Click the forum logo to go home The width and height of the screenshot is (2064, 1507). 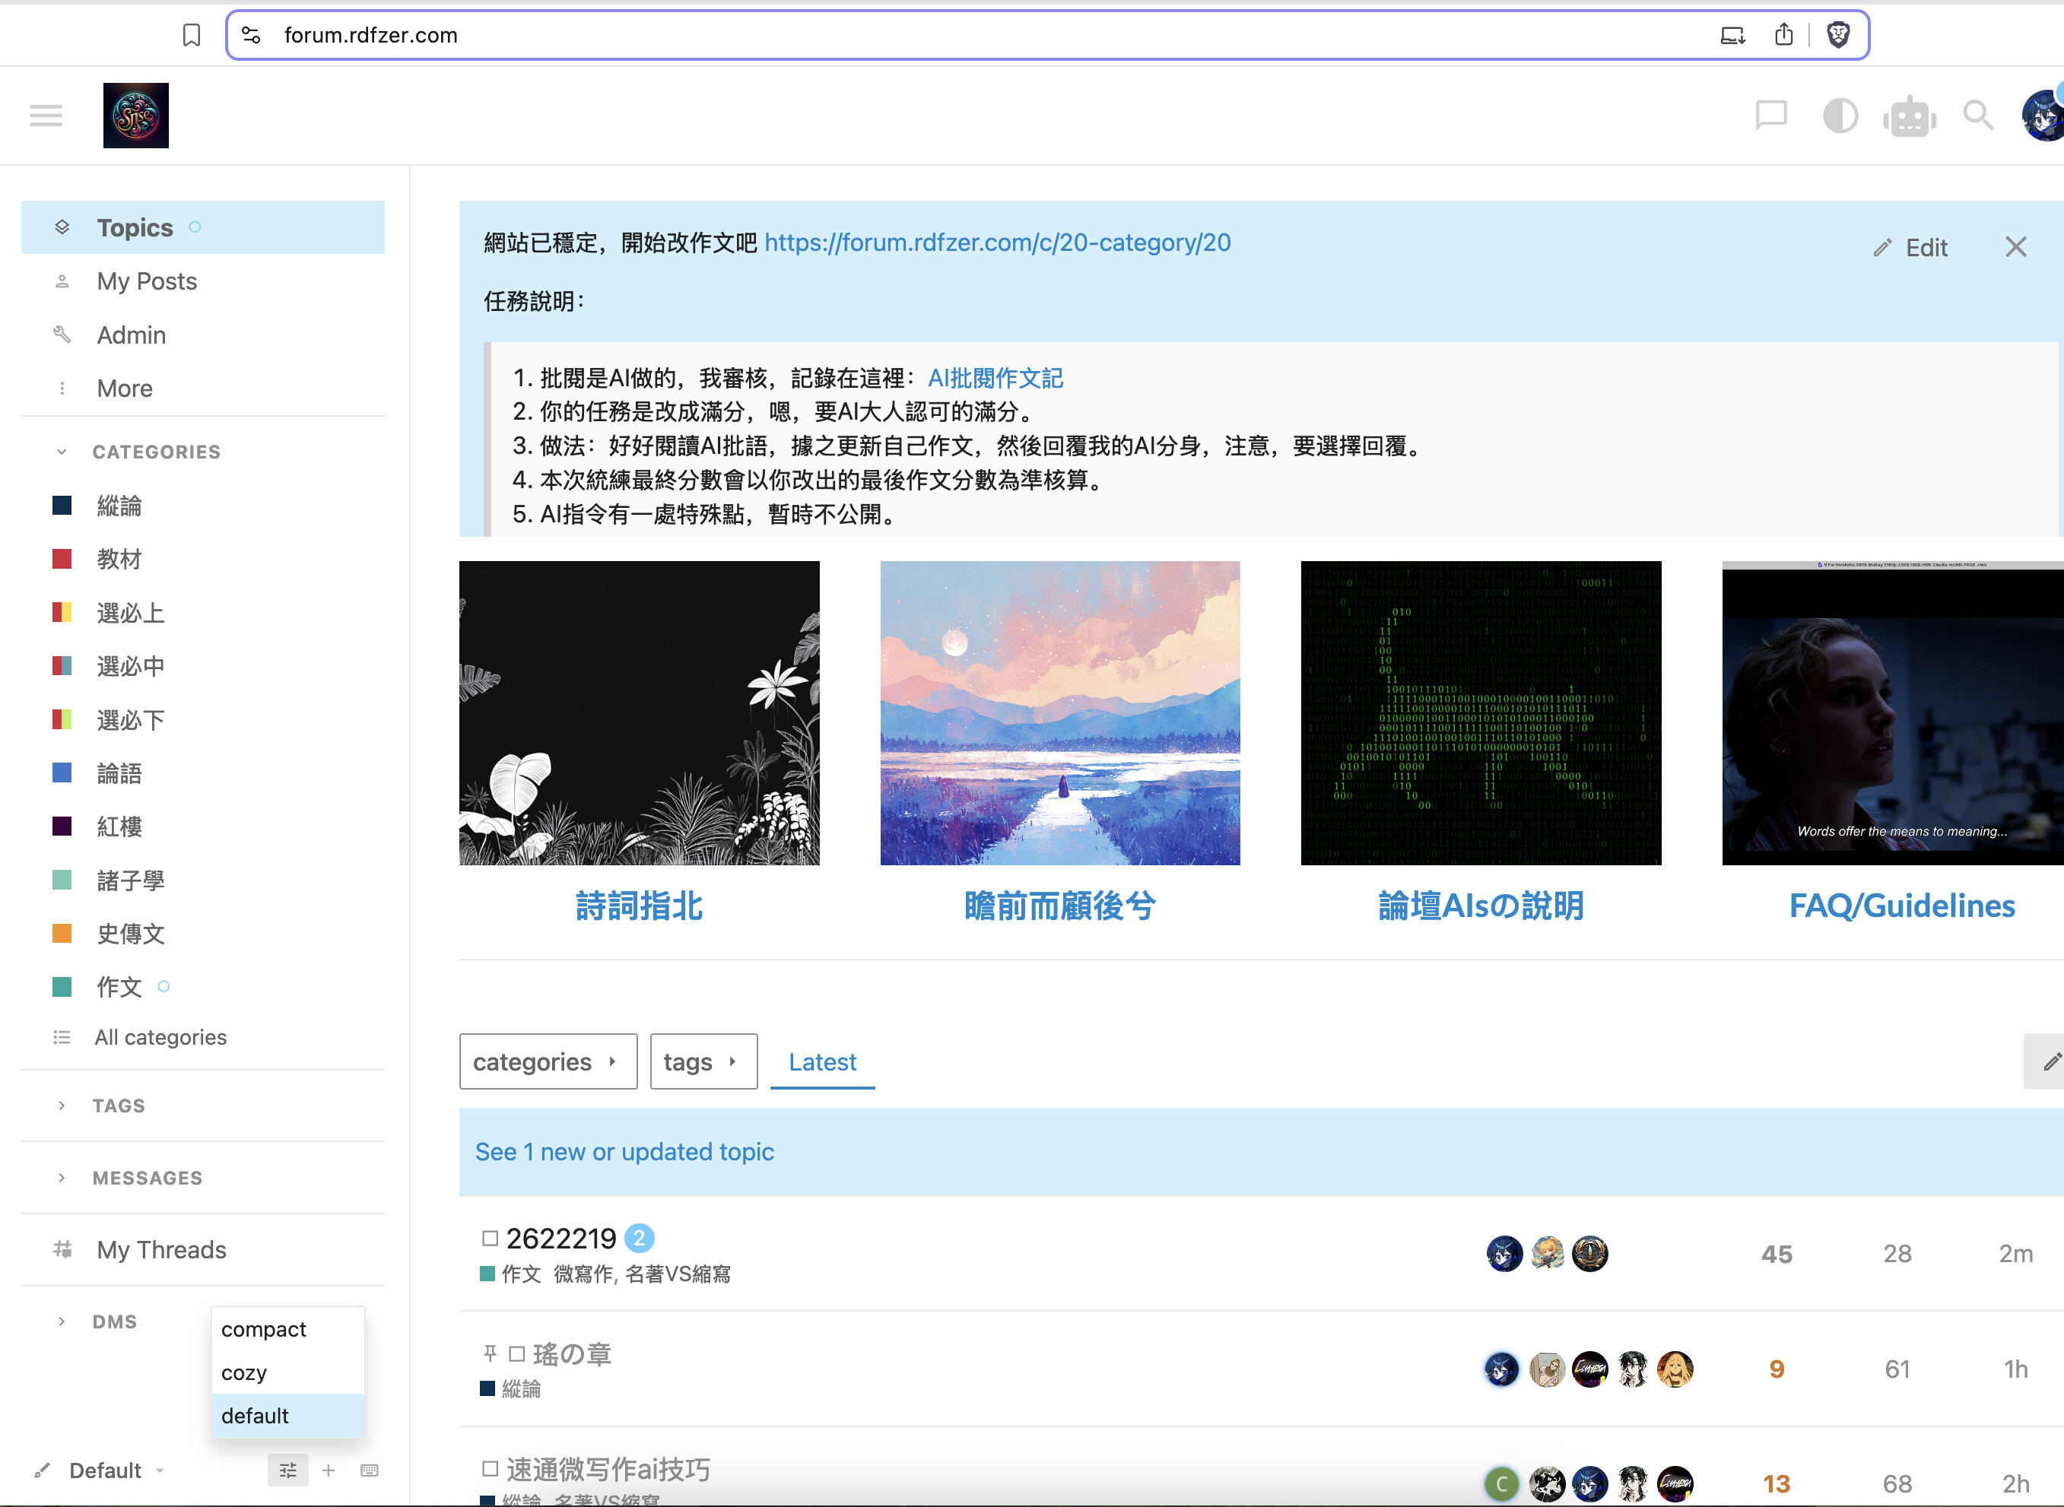pos(135,115)
